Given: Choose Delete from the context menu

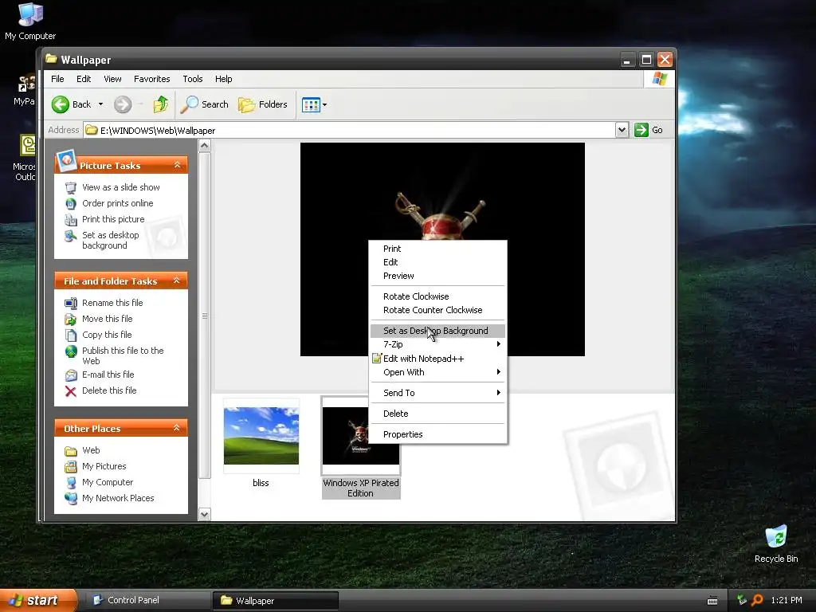Looking at the screenshot, I should coord(437,414).
